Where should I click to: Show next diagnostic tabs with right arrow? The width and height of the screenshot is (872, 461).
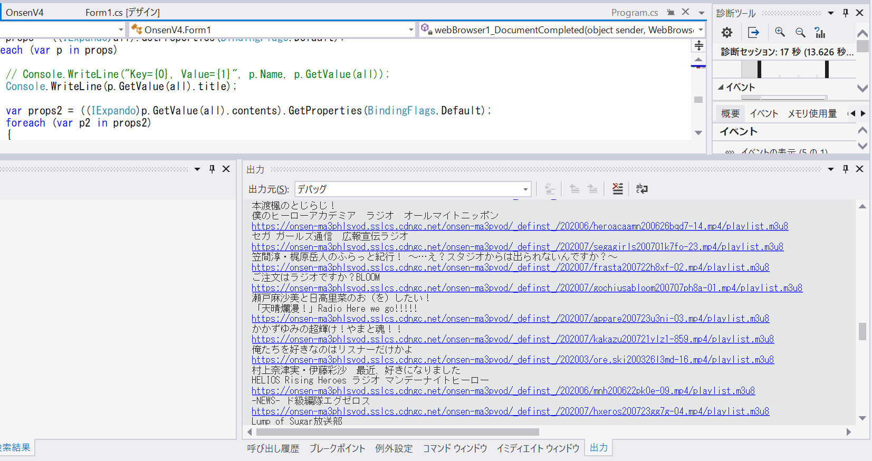coord(863,113)
